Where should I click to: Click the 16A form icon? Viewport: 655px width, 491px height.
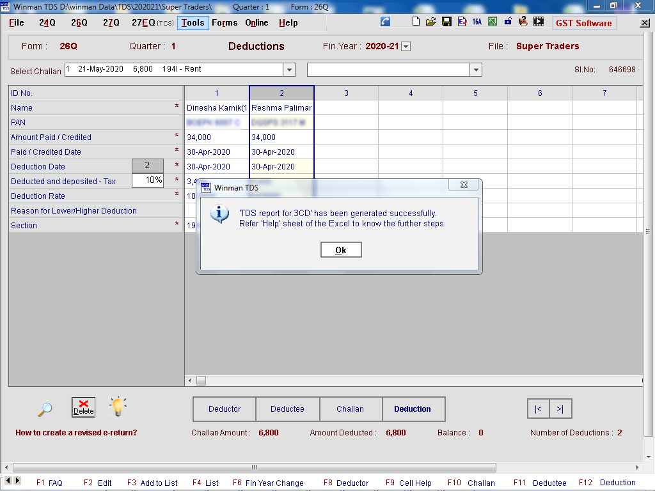(477, 22)
